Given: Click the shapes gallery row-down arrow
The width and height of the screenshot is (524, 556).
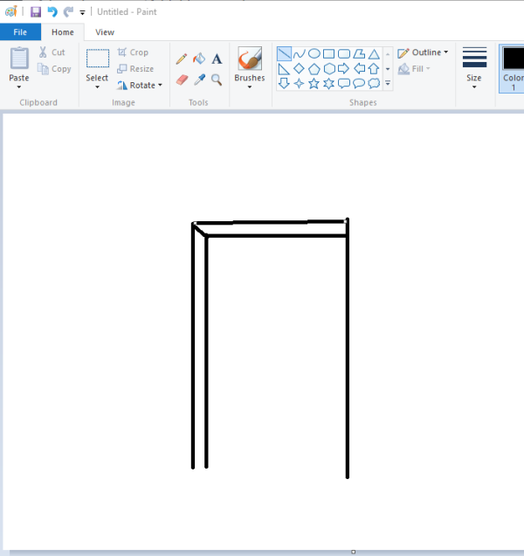Looking at the screenshot, I should coord(388,69).
